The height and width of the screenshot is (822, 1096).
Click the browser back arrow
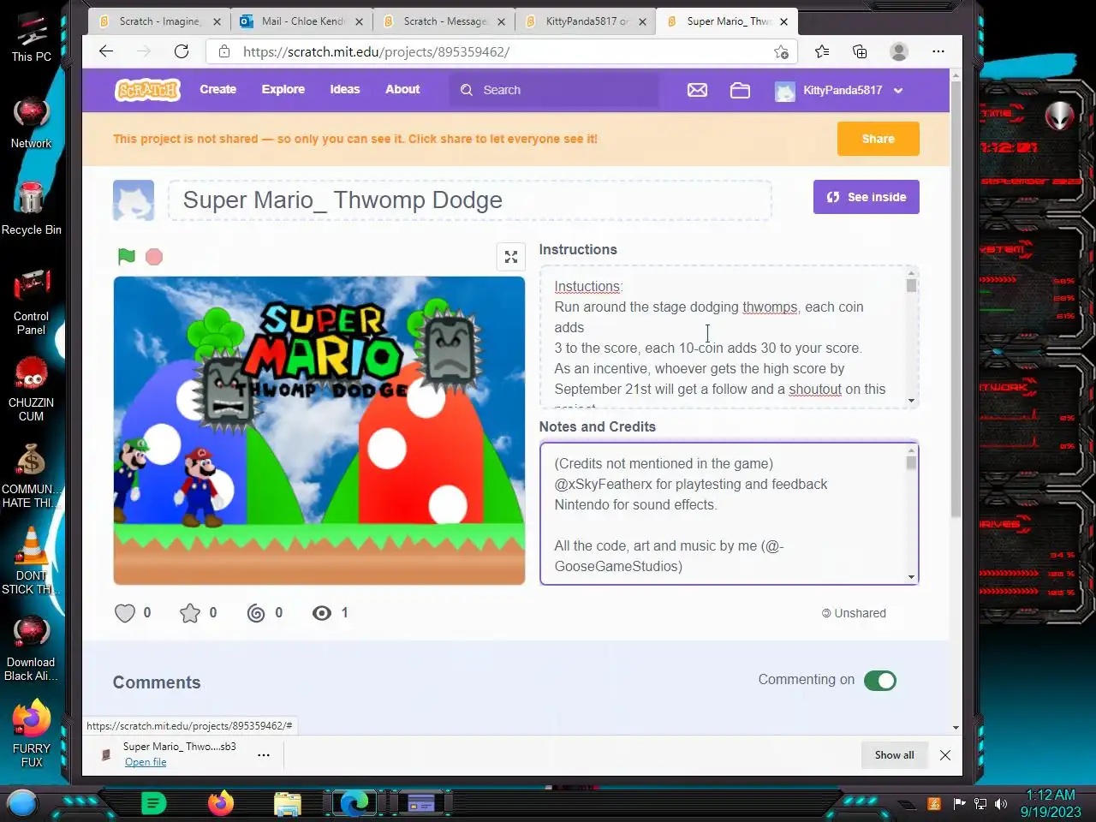click(x=106, y=51)
